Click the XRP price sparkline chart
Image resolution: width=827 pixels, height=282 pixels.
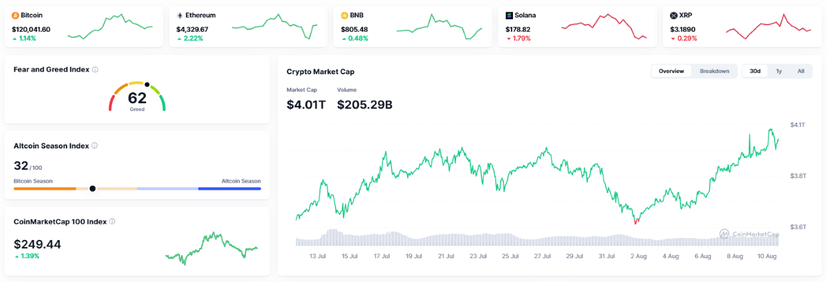click(768, 27)
